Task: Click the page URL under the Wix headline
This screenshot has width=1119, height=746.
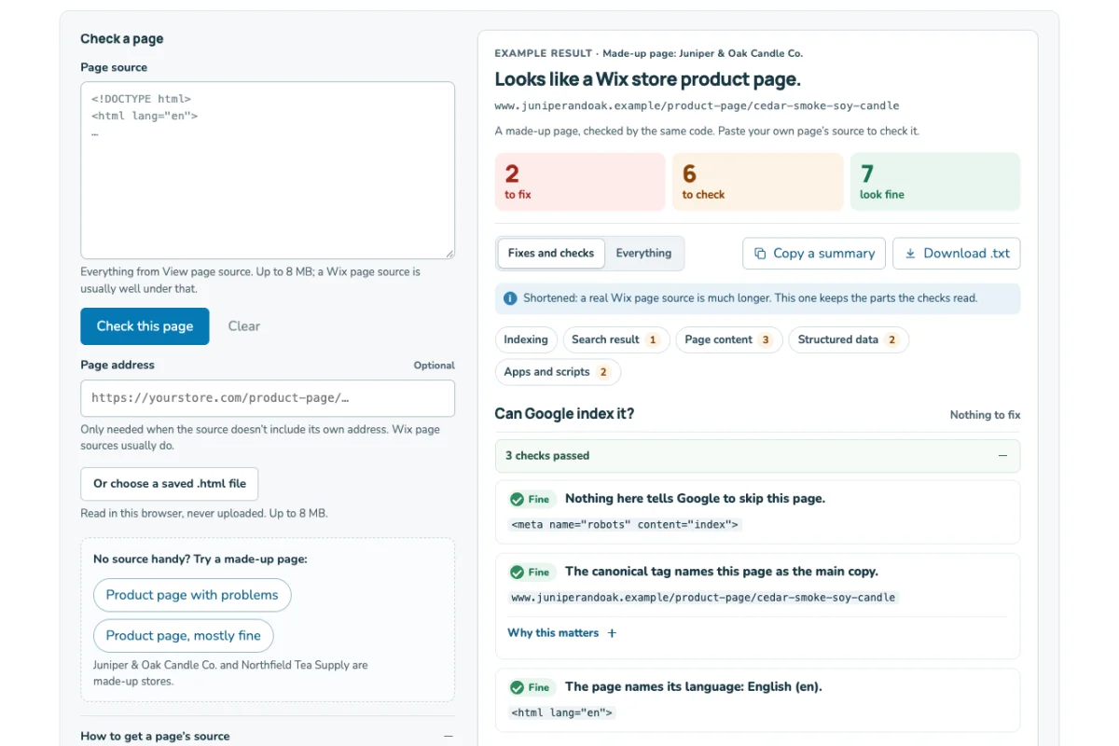Action: tap(698, 106)
